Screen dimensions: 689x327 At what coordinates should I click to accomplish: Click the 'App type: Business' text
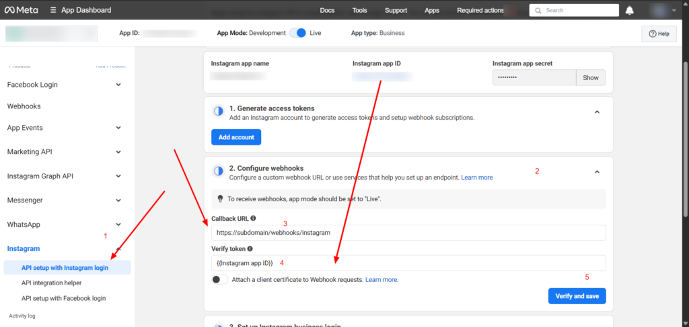click(x=378, y=33)
